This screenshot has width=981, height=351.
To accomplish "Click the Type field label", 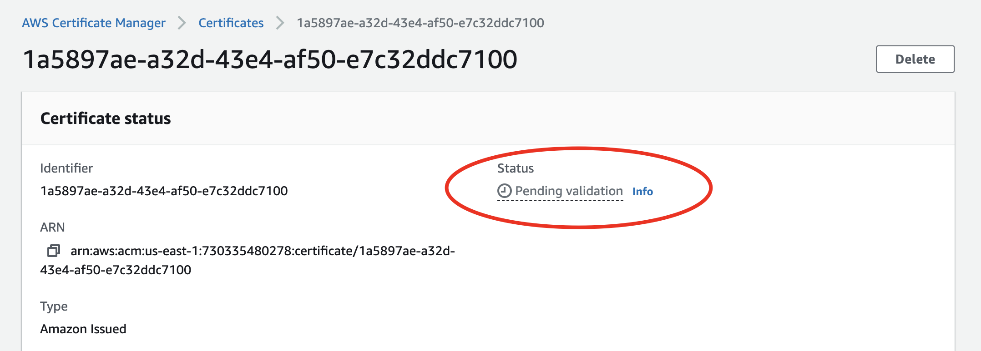I will (x=54, y=307).
